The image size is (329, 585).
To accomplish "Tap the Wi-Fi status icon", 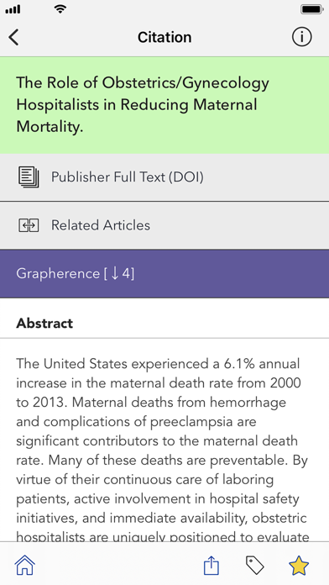I will pyautogui.click(x=60, y=9).
